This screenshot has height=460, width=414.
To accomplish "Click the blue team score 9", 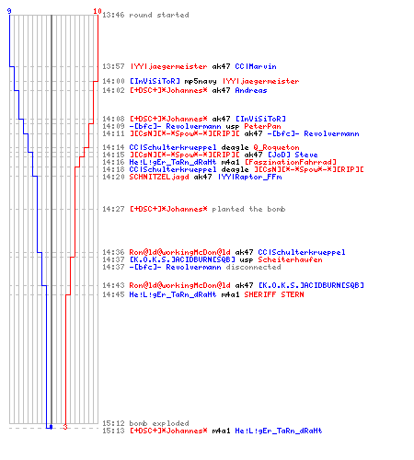I will (x=9, y=11).
